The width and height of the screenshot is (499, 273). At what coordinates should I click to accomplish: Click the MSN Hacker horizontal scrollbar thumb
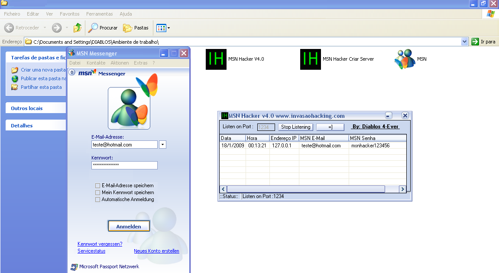(306, 189)
